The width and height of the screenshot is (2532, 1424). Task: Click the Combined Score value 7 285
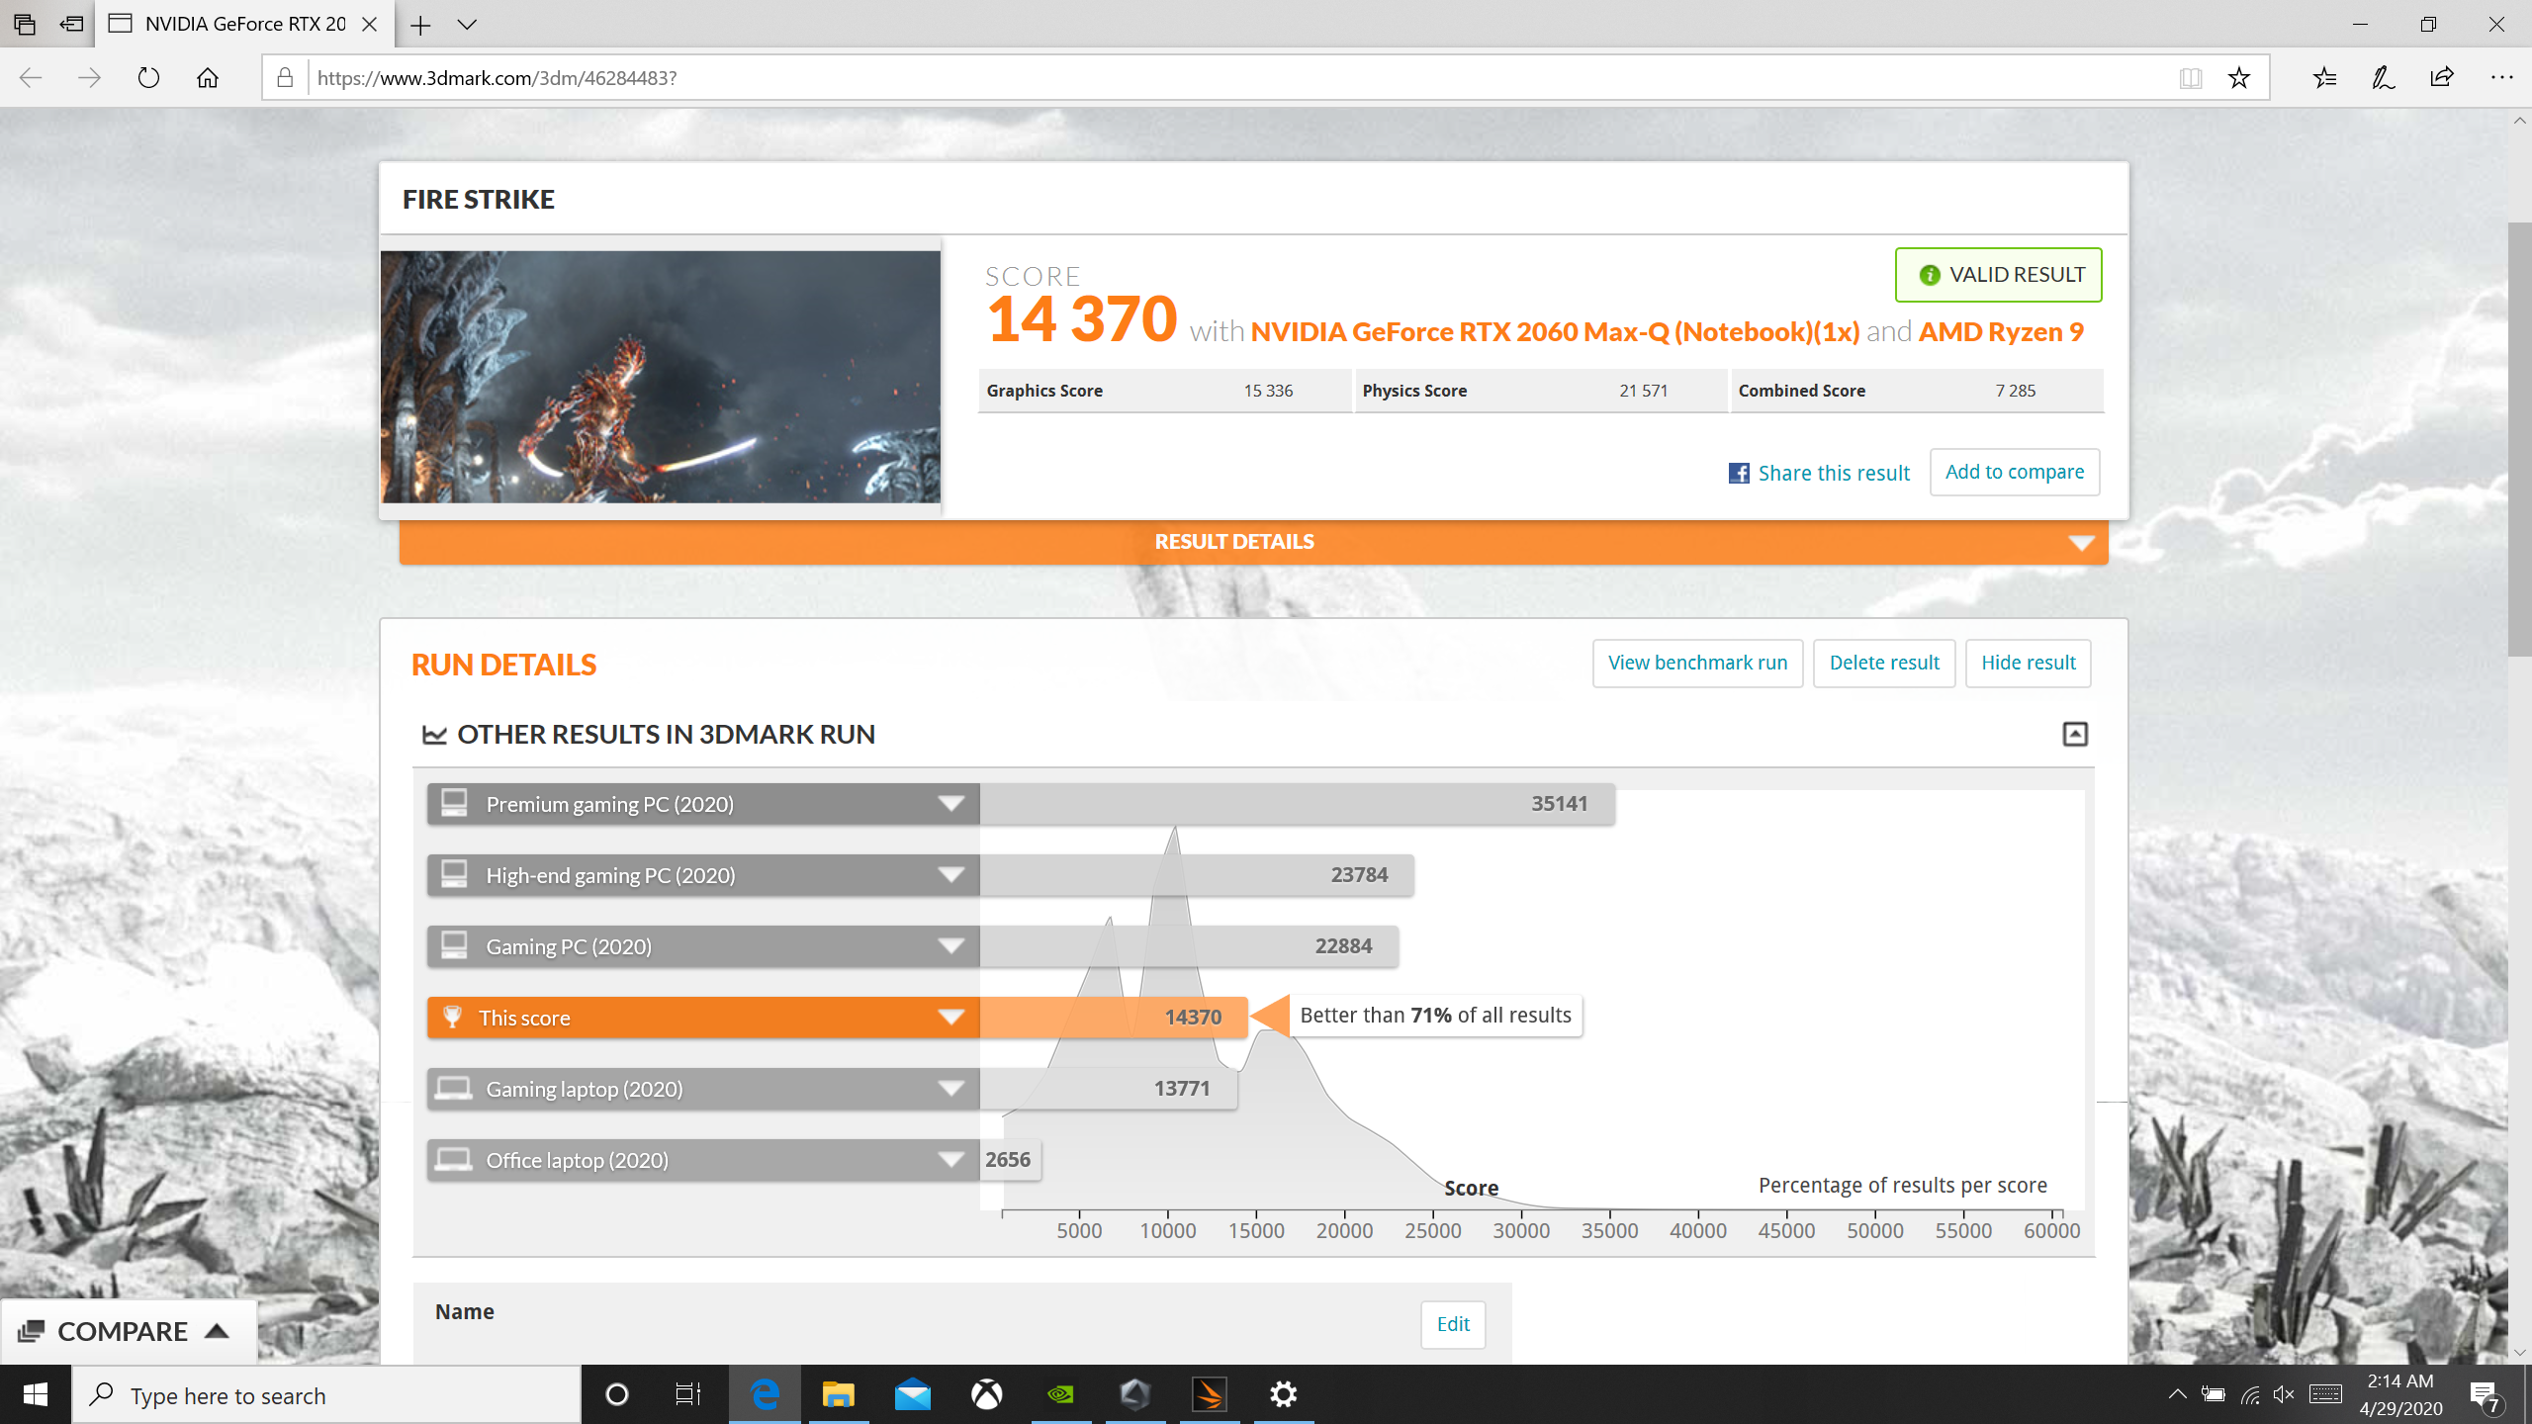click(2015, 391)
